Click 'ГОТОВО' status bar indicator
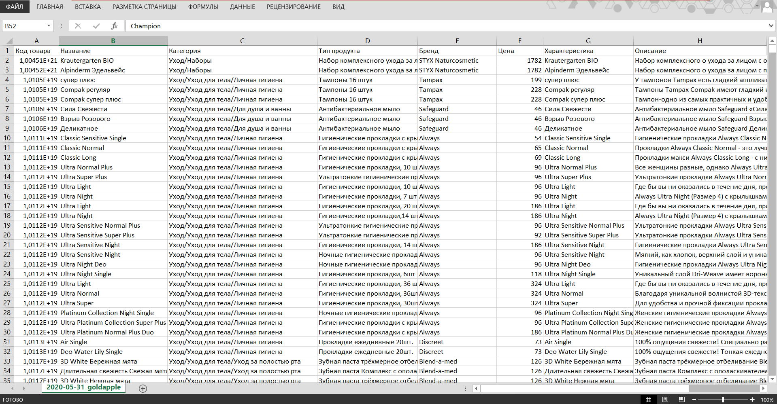 tap(13, 400)
